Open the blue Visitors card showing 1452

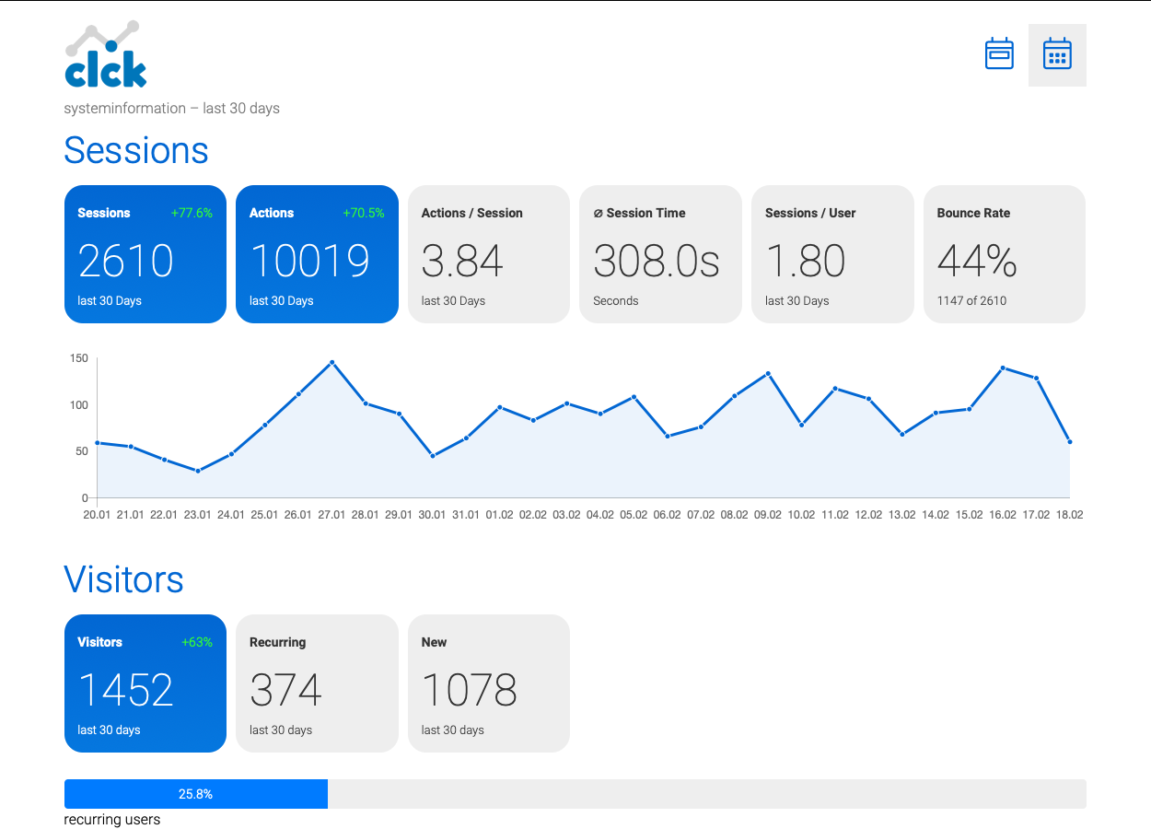pyautogui.click(x=145, y=683)
